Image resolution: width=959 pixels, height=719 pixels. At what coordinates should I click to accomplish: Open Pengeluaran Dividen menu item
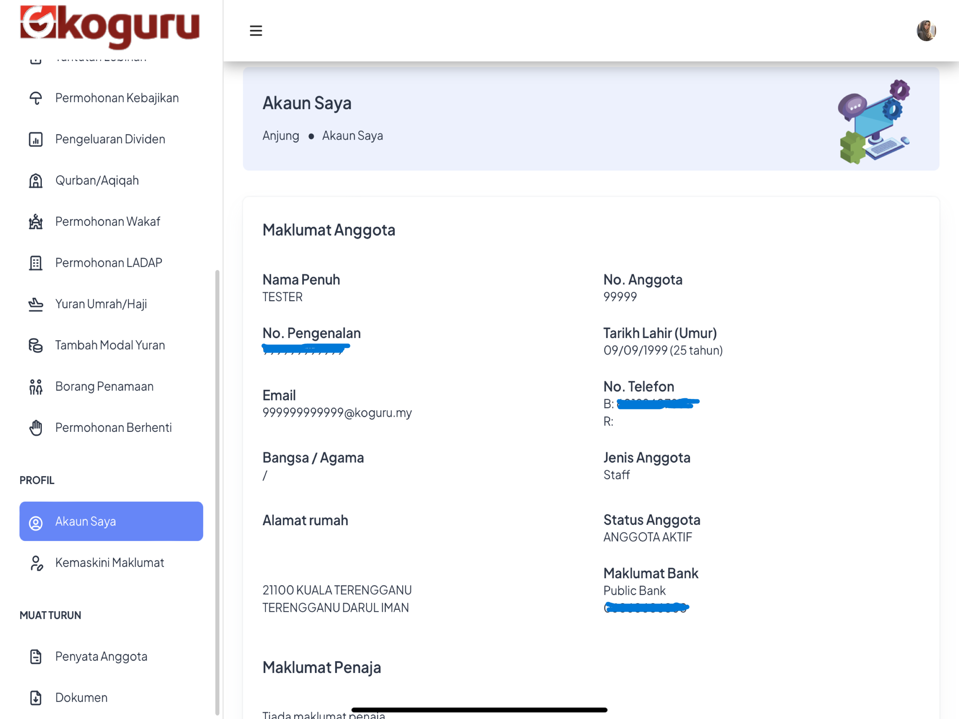[x=111, y=139]
